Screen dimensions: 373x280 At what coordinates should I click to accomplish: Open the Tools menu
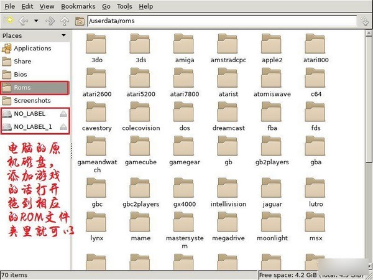click(x=124, y=6)
